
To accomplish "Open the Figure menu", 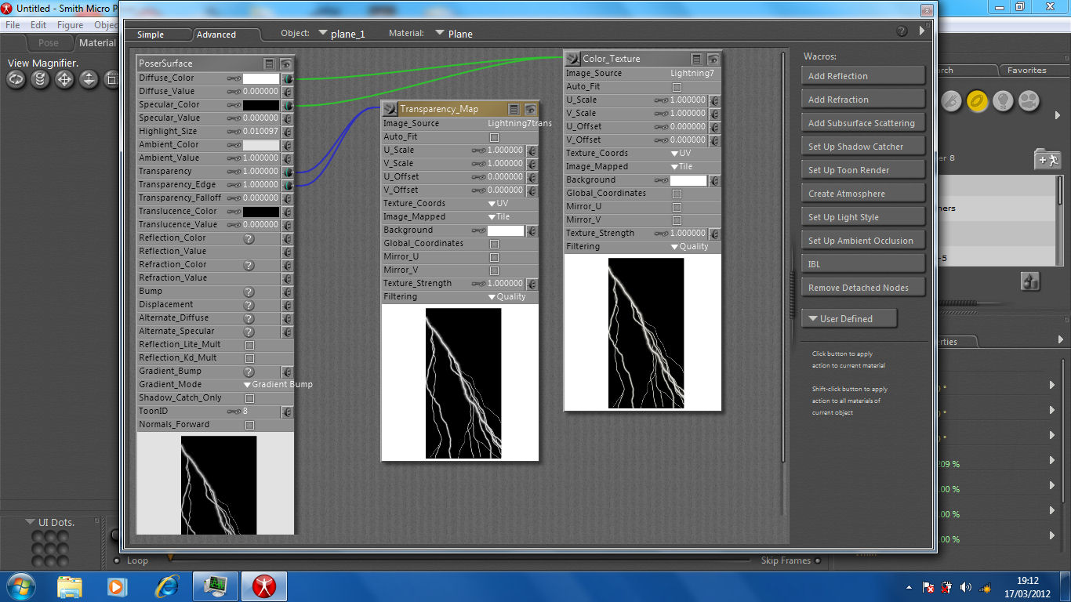I will 70,25.
